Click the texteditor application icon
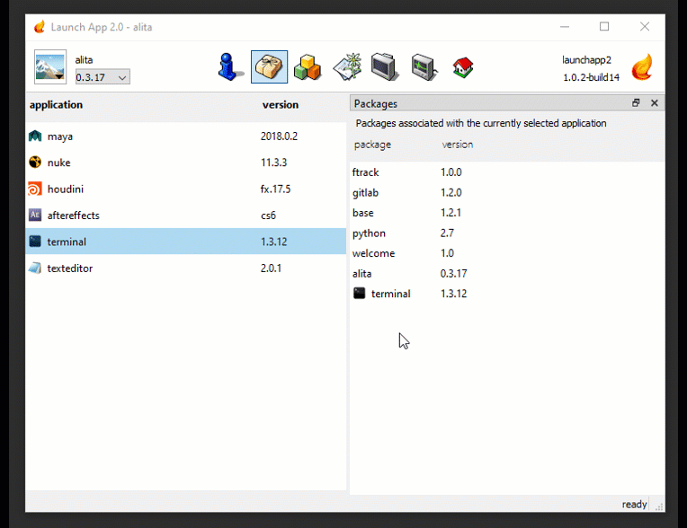Image resolution: width=687 pixels, height=528 pixels. [x=35, y=268]
